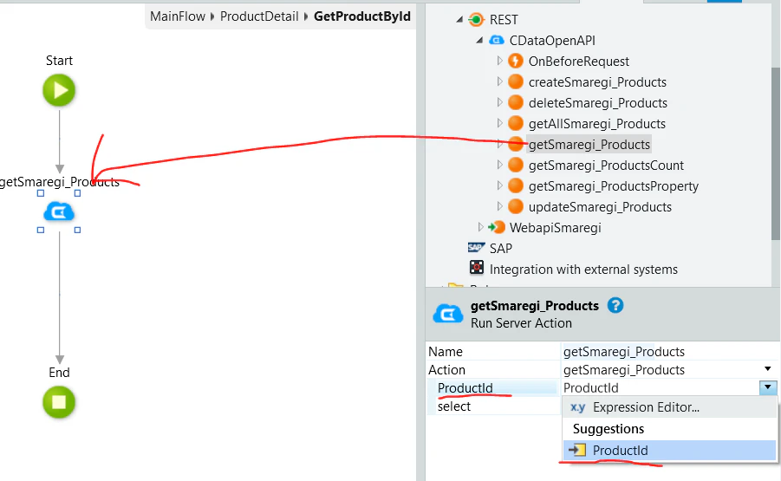The image size is (781, 481).
Task: Expand the WebapiSmaregi node
Action: tap(480, 227)
